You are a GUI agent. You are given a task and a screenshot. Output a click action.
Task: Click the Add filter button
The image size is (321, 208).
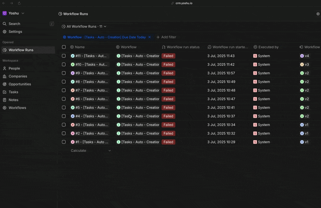coord(166,37)
